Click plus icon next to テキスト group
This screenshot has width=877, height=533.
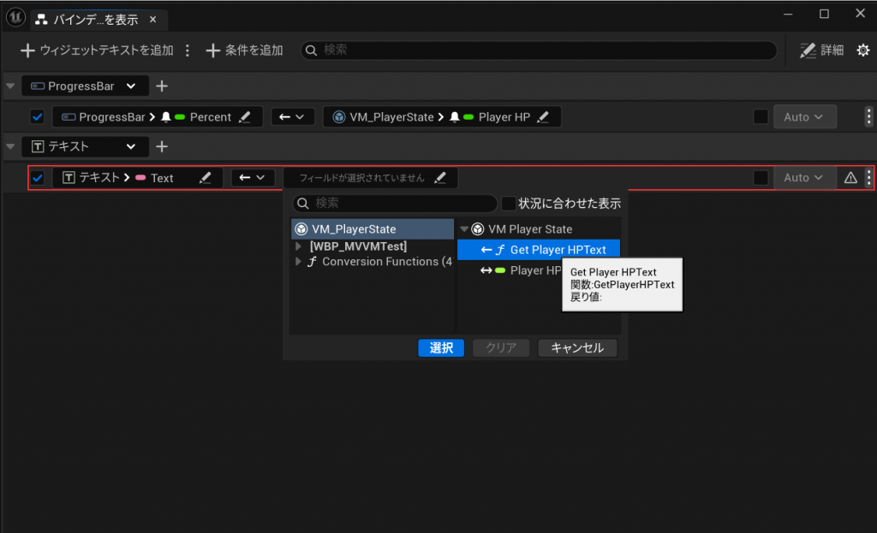pyautogui.click(x=162, y=146)
